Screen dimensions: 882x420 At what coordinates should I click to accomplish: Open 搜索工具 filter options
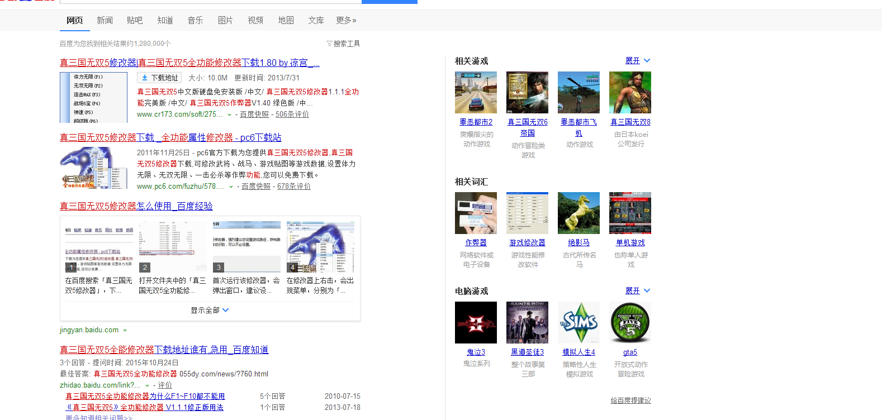[x=343, y=44]
